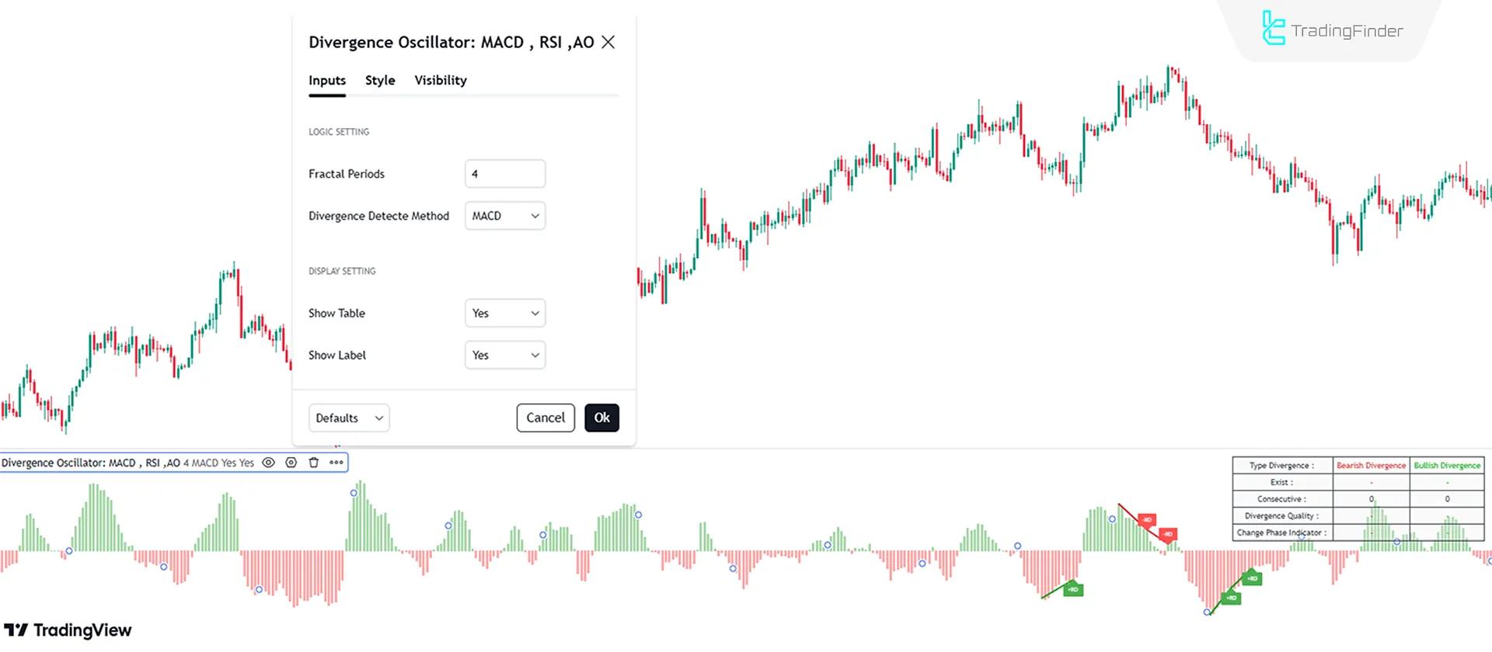Close the Divergence Oscillator settings dialog
Screen dimensions: 1492x652
point(608,42)
